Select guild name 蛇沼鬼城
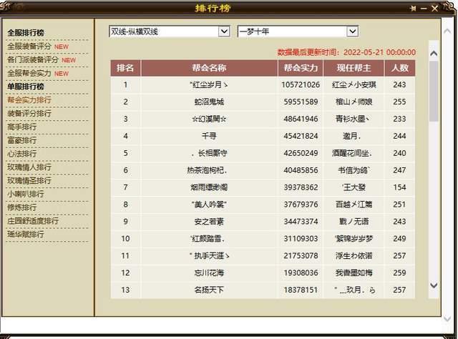The width and height of the screenshot is (458, 339). (x=209, y=102)
